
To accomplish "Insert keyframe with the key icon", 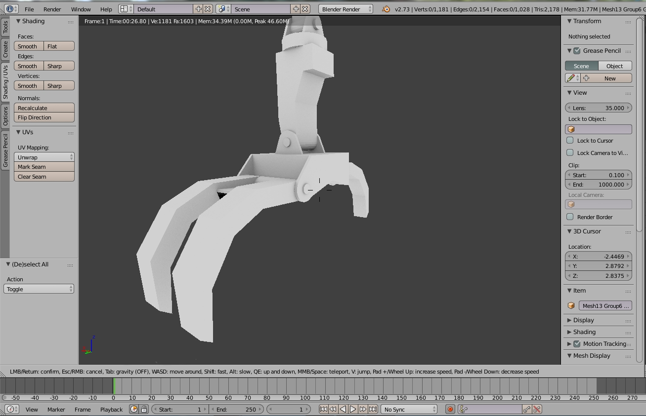I will (x=527, y=409).
